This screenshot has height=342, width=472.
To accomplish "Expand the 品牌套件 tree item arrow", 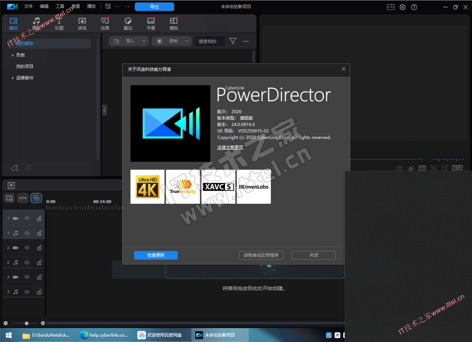I will tap(13, 78).
